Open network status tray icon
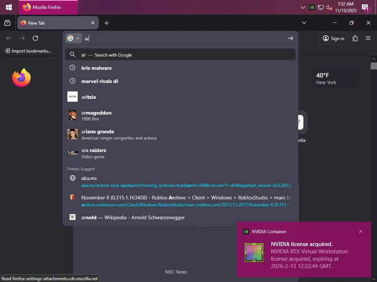This screenshot has height=282, width=377. [320, 7]
